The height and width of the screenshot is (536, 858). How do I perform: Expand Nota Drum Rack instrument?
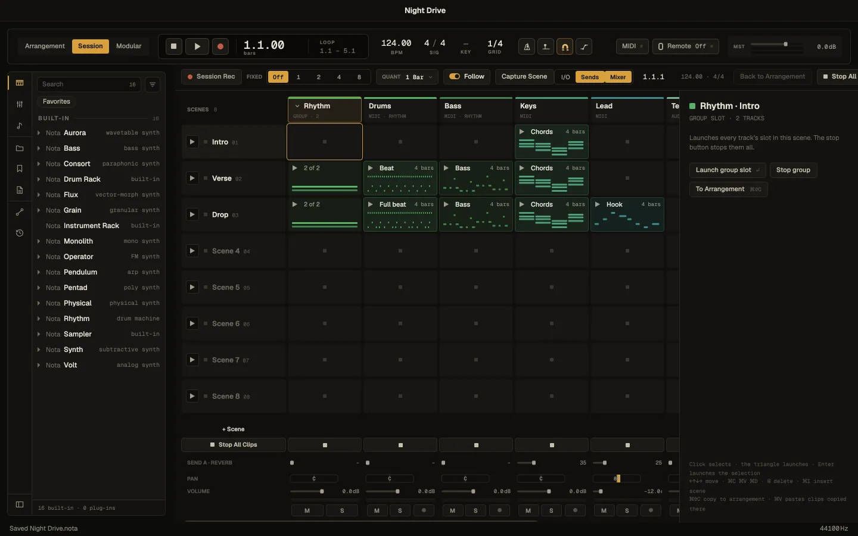(x=39, y=179)
